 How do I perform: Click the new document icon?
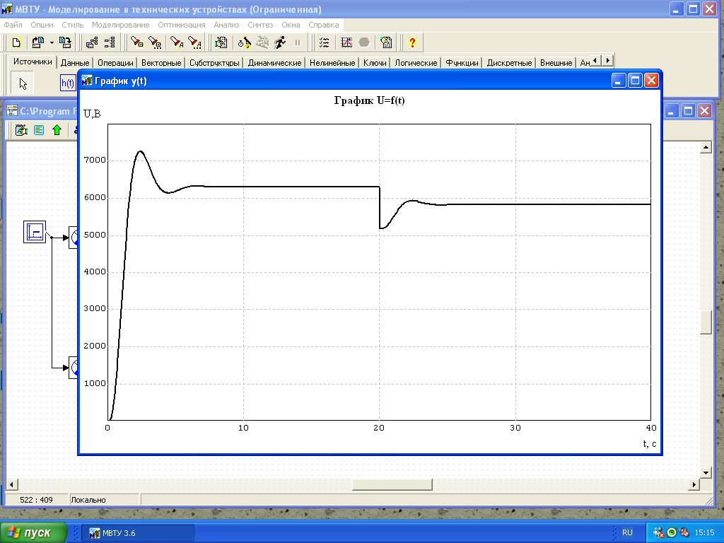click(x=16, y=42)
